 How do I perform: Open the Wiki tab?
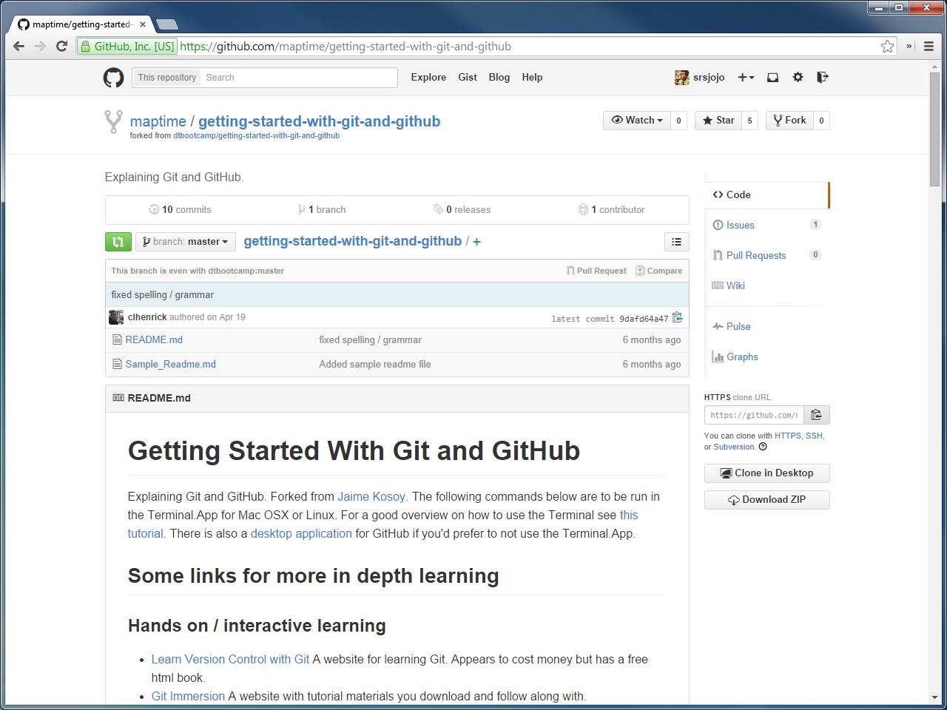pyautogui.click(x=766, y=285)
